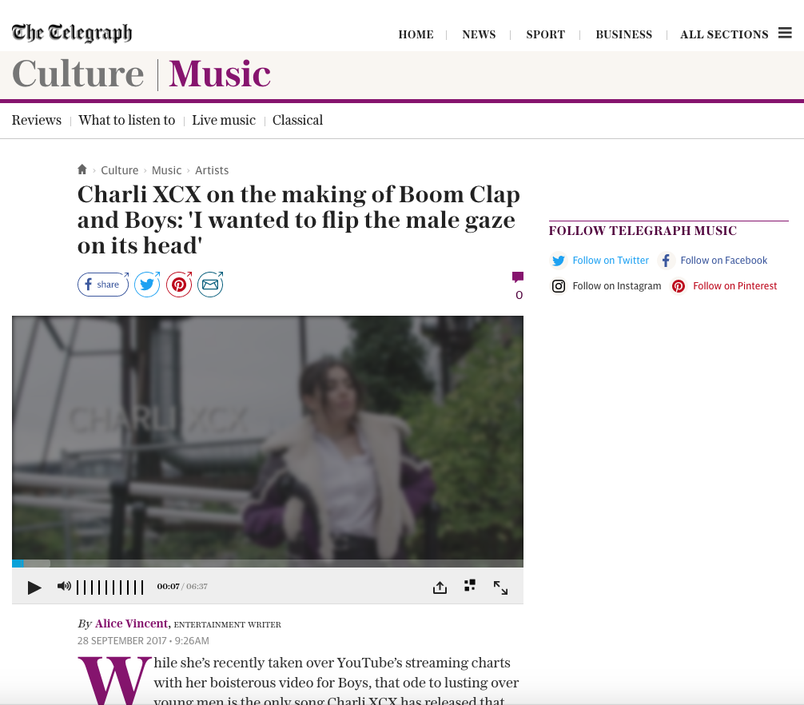The image size is (804, 705).
Task: Go to HOME in top navigation
Action: 416,34
